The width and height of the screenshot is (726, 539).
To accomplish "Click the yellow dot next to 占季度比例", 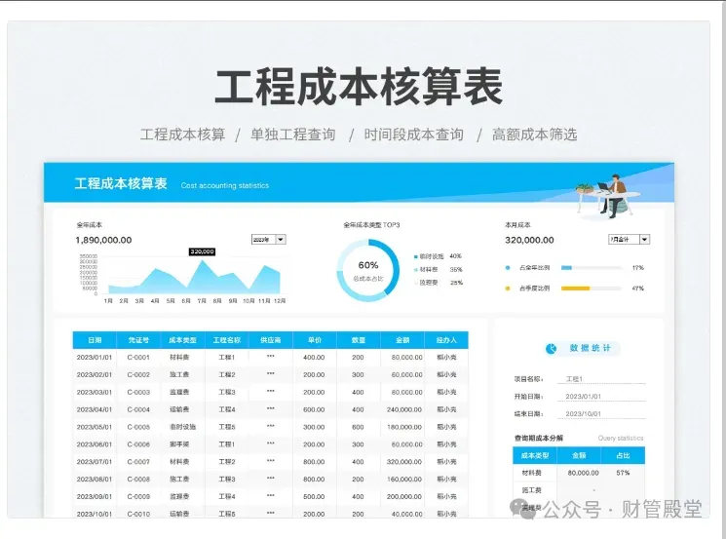I will 508,289.
